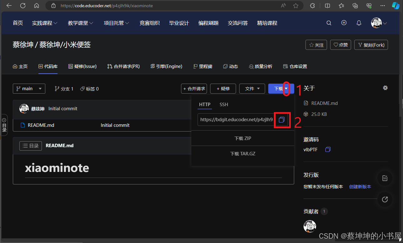
Task: Open 竞赛组织 in the navigation bar
Action: point(149,23)
